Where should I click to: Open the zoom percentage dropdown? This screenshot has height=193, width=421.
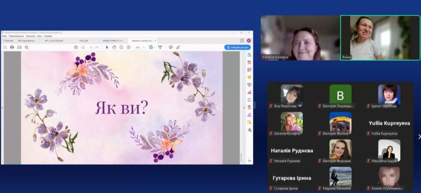tap(143, 47)
